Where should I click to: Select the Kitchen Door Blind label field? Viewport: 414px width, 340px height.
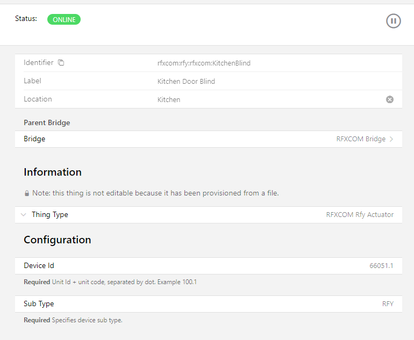186,81
